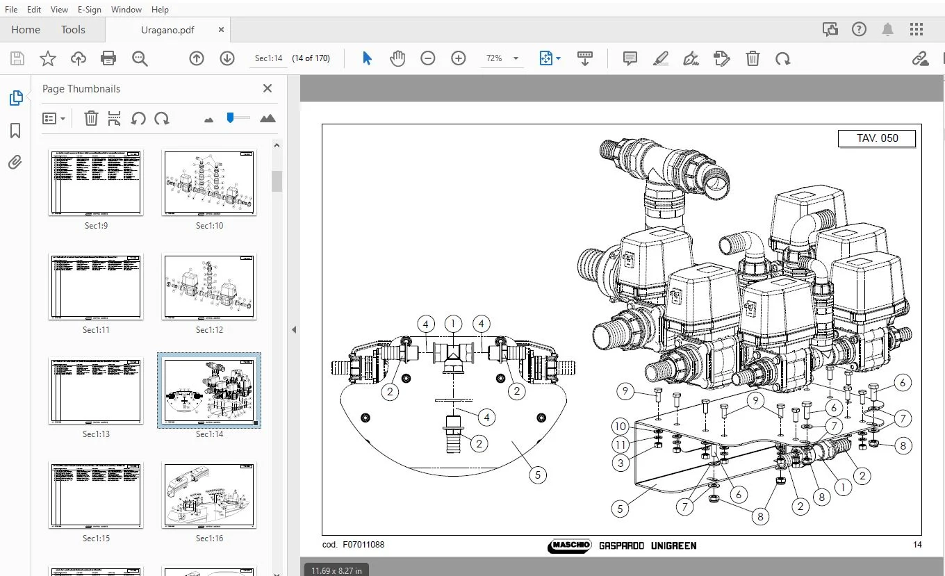Delete selected pages in thumbnails panel
Image resolution: width=945 pixels, height=576 pixels.
click(x=91, y=119)
